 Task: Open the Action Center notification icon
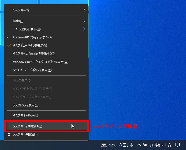178,145
